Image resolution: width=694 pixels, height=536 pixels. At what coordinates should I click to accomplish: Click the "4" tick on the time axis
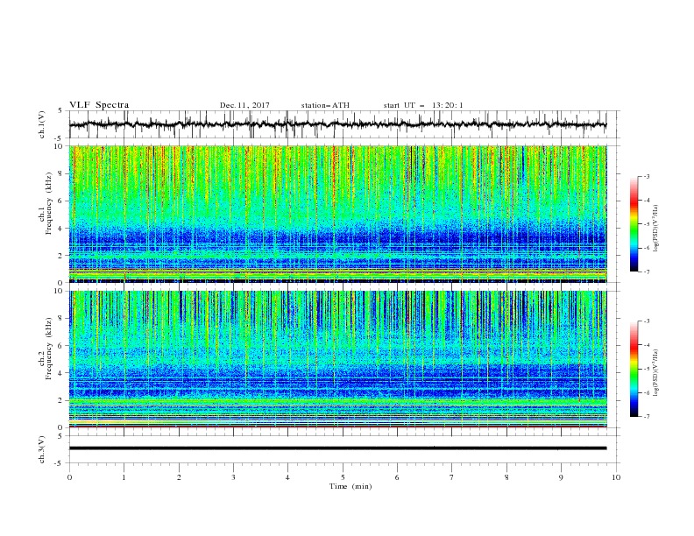pyautogui.click(x=287, y=477)
